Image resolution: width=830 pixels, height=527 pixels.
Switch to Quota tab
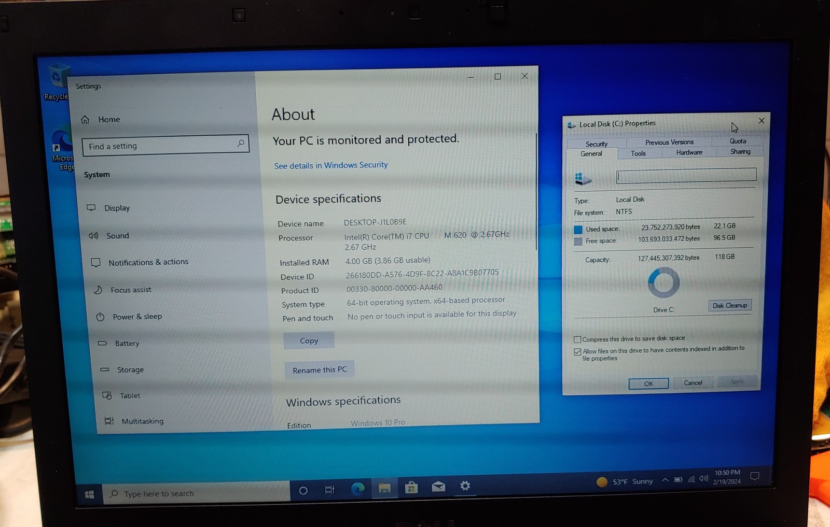738,141
